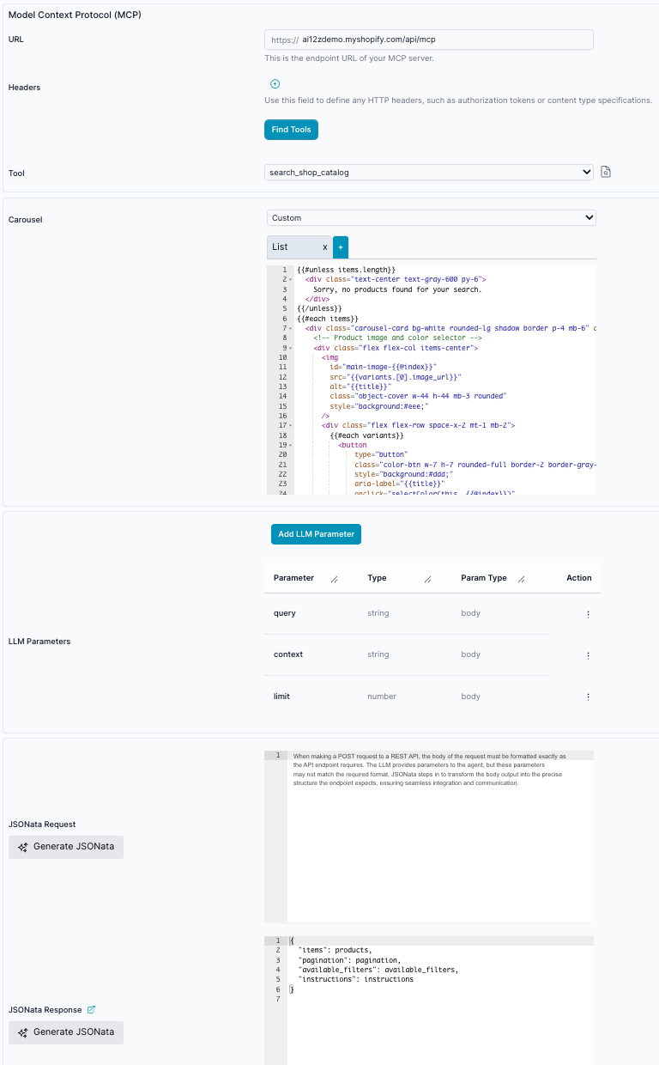Collapse code fold at line 2
Screen dimensions: 659x1065
pyautogui.click(x=291, y=280)
